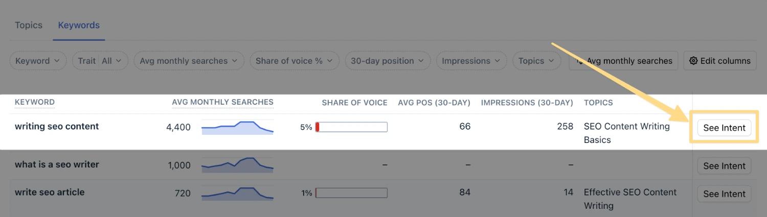Click the 5% share of voice bar

click(x=351, y=127)
